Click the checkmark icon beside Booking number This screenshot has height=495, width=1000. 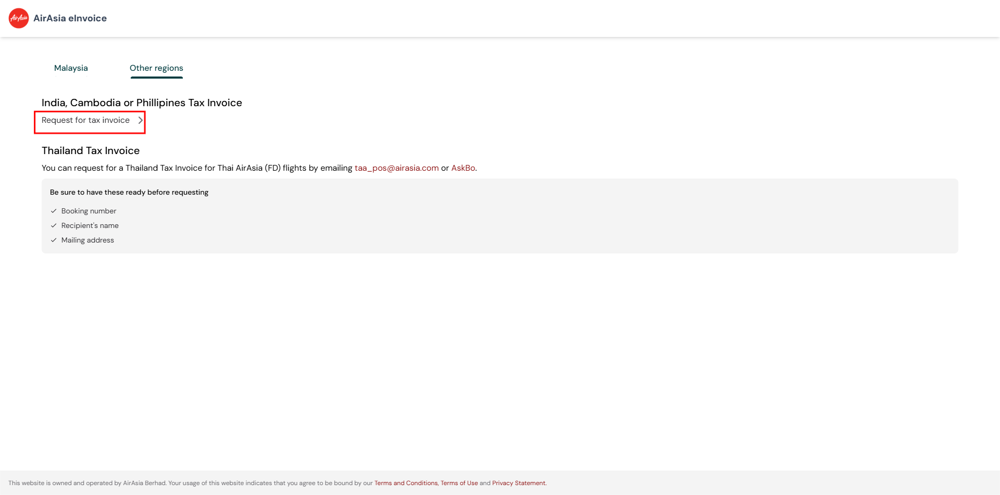point(54,211)
